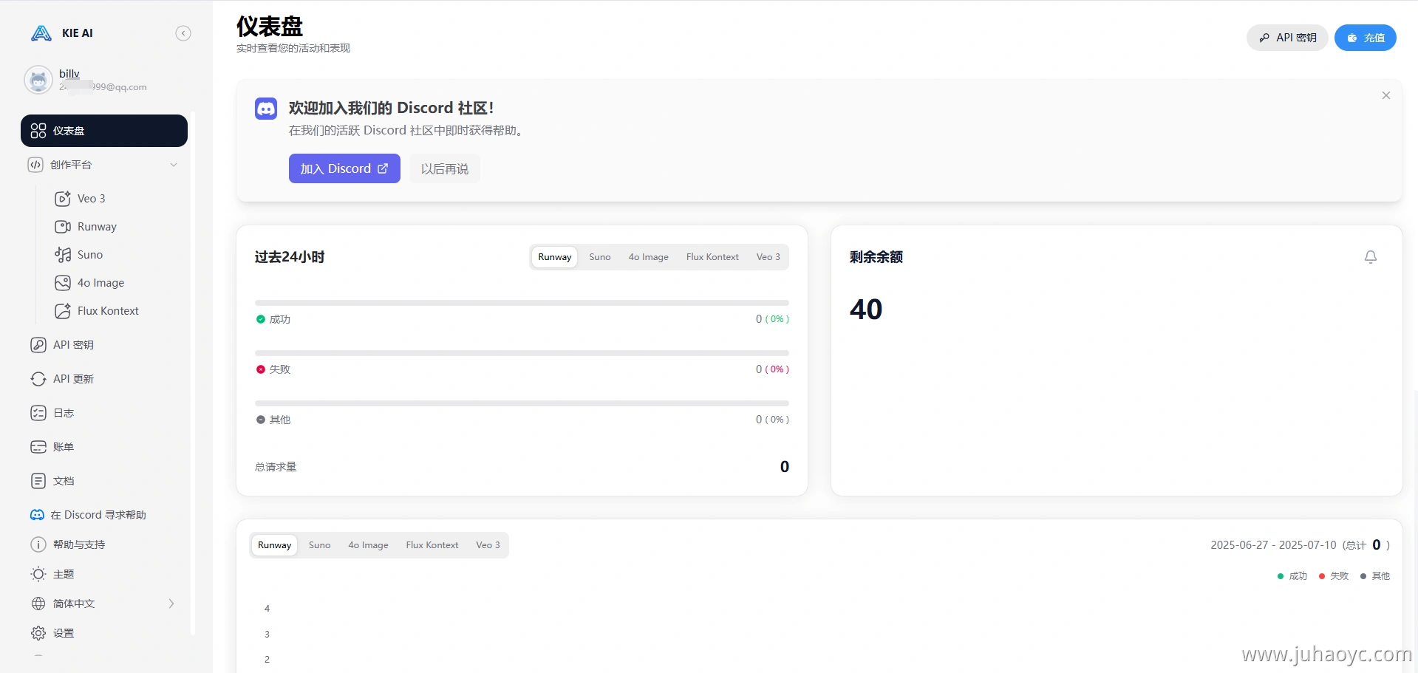Click the API 更新 refresh icon

[x=38, y=379]
